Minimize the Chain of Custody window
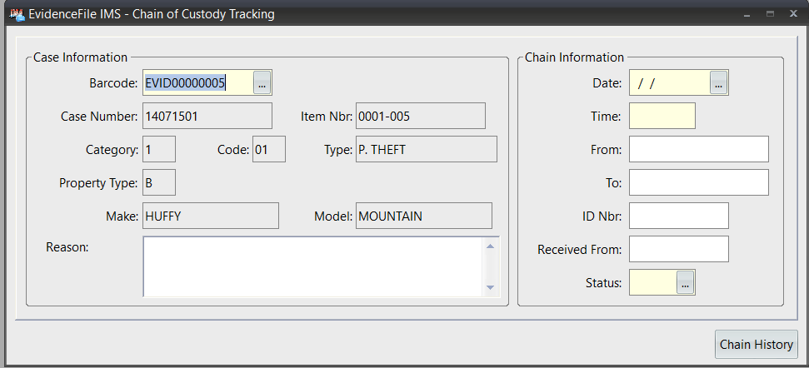 pos(747,14)
